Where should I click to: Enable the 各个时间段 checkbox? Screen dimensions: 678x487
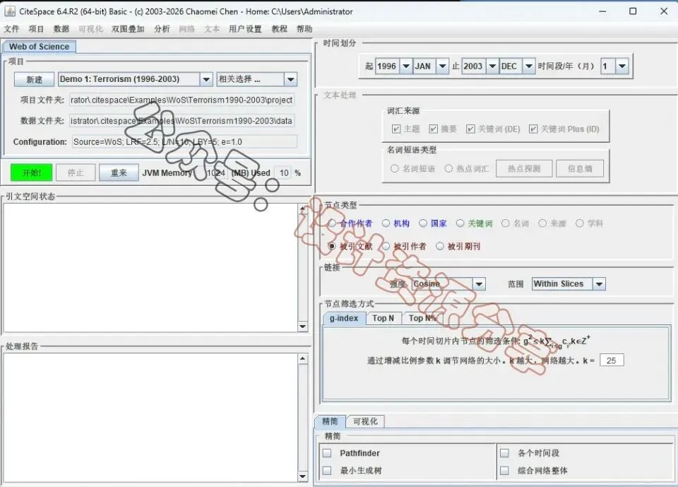click(504, 453)
